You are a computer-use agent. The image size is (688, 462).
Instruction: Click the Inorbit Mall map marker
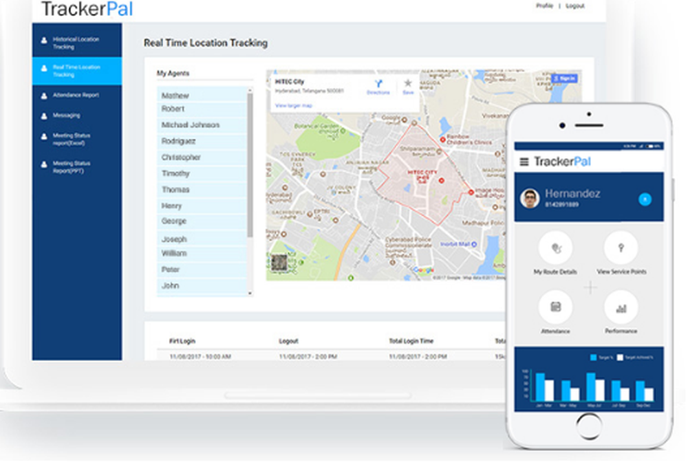pos(474,245)
